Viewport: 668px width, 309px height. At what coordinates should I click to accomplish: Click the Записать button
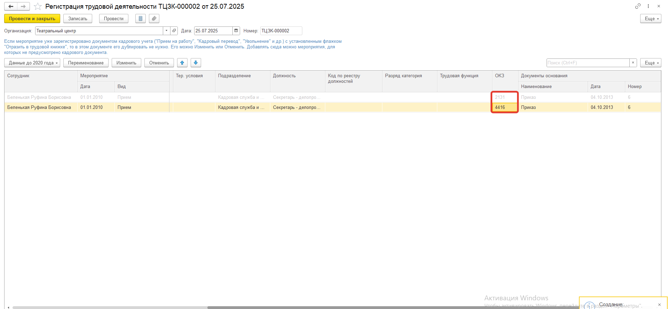(x=78, y=18)
